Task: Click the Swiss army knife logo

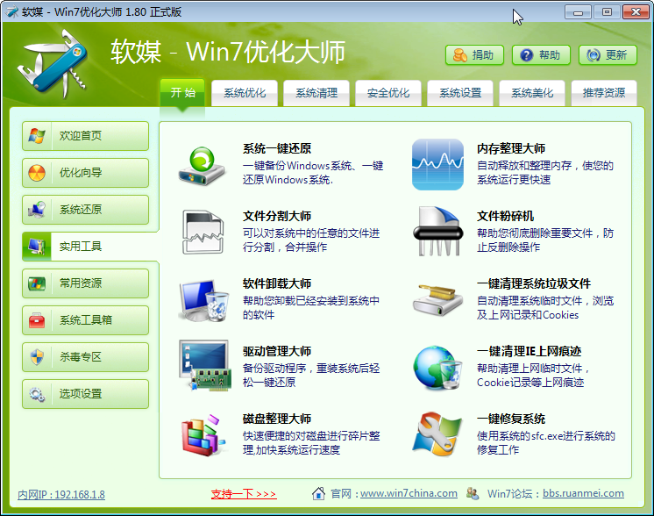Action: coord(53,63)
